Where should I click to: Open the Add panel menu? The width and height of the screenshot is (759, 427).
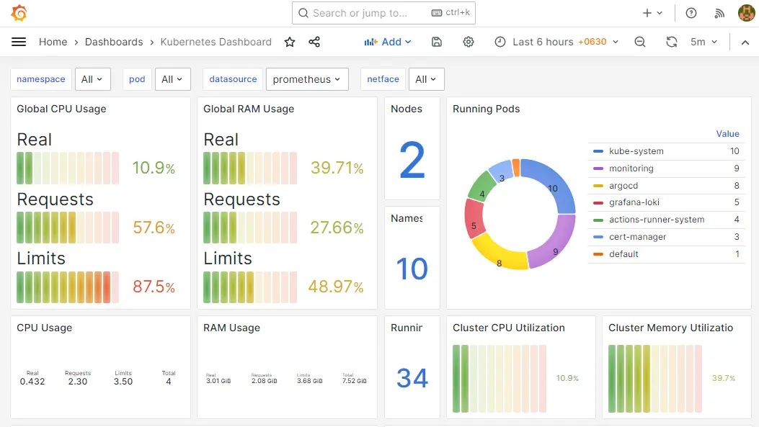(388, 42)
